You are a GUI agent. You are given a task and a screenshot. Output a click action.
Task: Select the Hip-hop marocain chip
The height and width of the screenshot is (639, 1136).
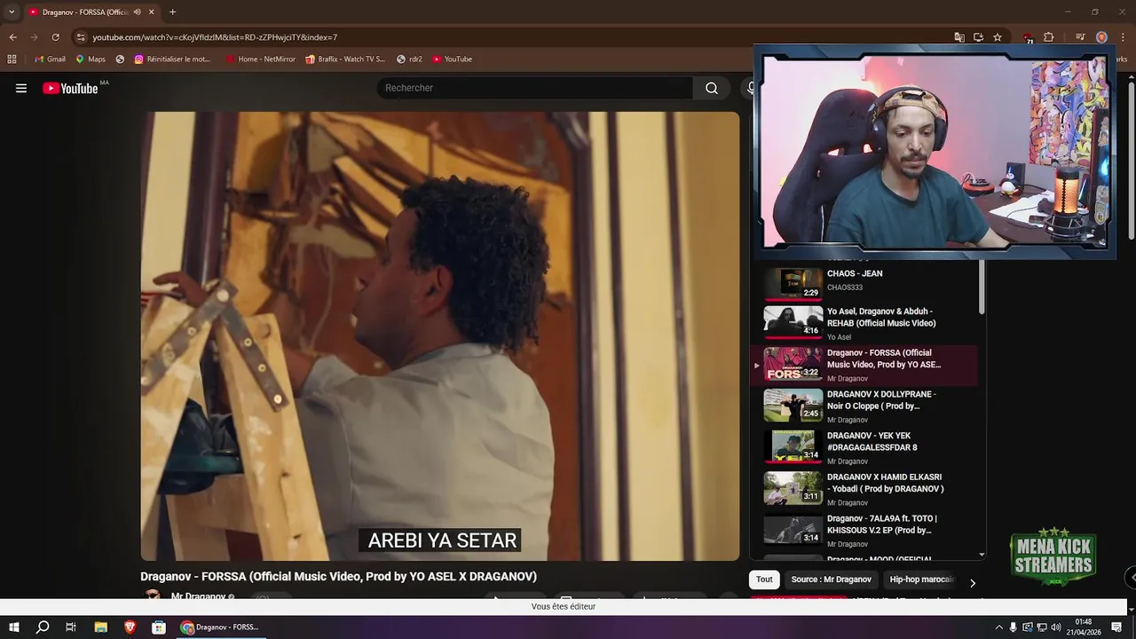(921, 580)
